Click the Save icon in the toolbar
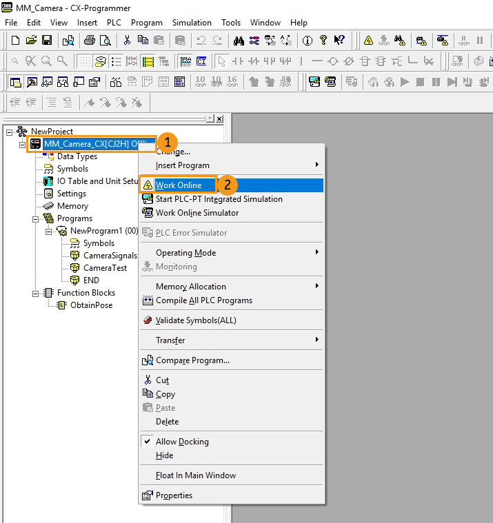Viewport: 493px width, 523px height. [x=47, y=40]
